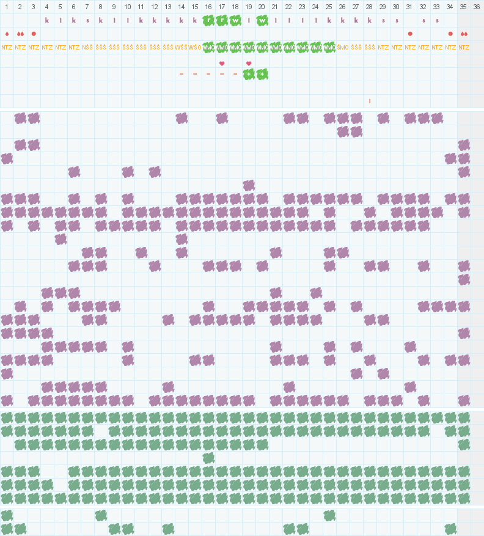Click the '$MO' code on day 26
Image resolution: width=484 pixels, height=536 pixels.
coord(343,47)
